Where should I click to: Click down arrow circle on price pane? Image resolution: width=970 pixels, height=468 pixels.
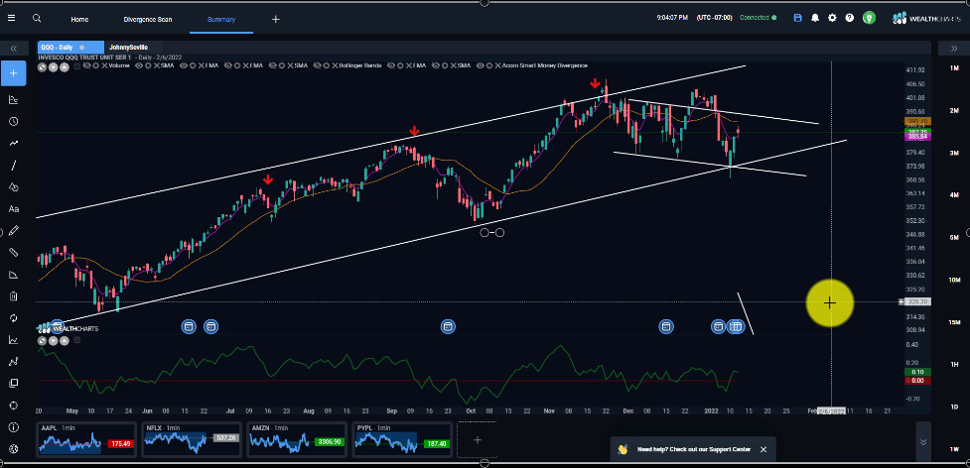pyautogui.click(x=54, y=66)
